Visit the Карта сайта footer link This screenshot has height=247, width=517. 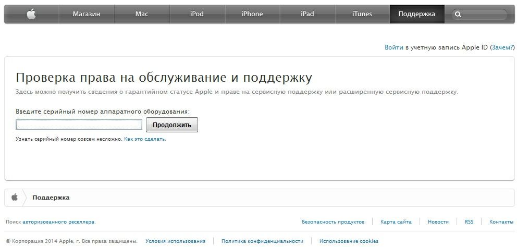(396, 222)
